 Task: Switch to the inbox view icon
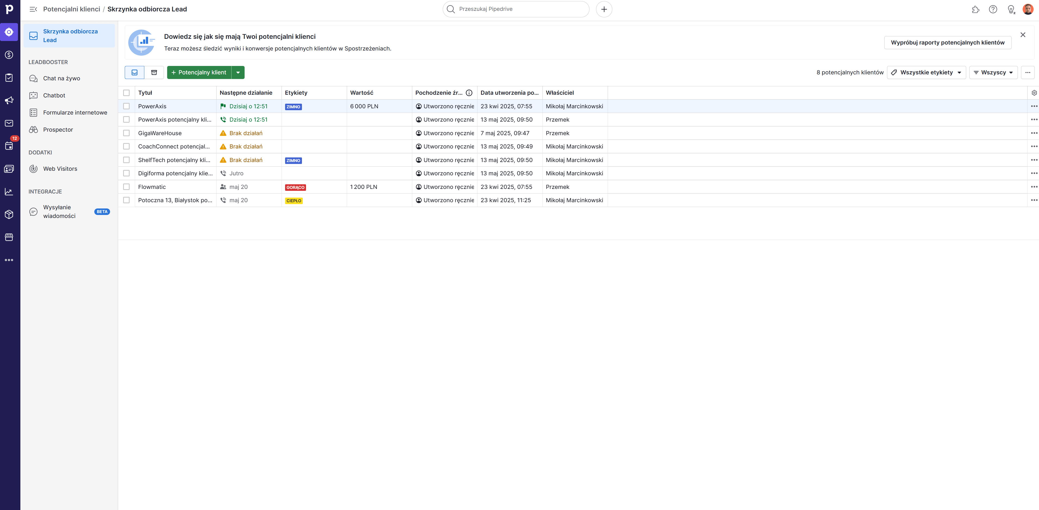135,72
